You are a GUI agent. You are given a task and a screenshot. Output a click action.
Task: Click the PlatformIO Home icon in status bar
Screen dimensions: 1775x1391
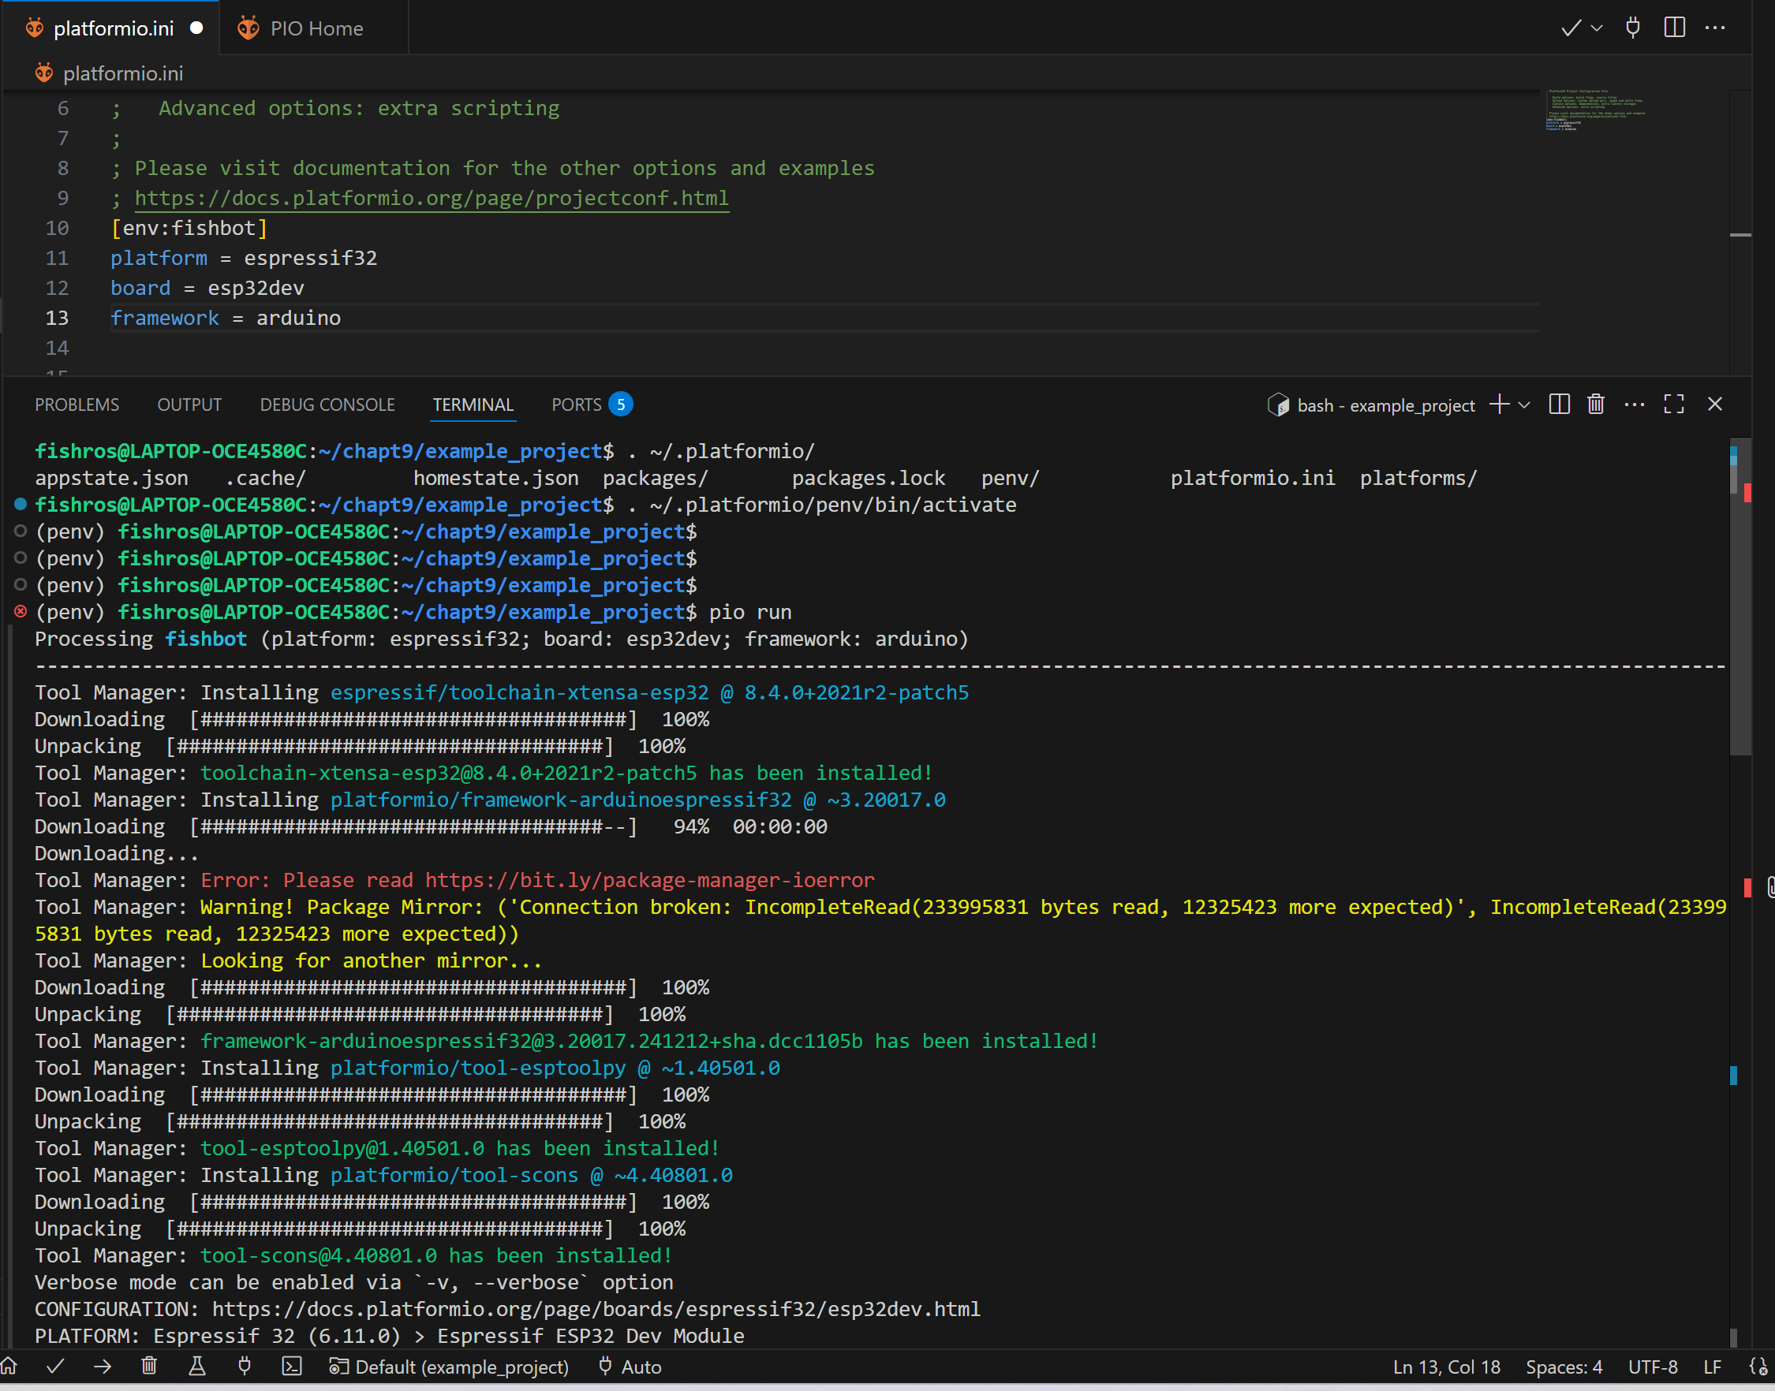(x=9, y=1366)
